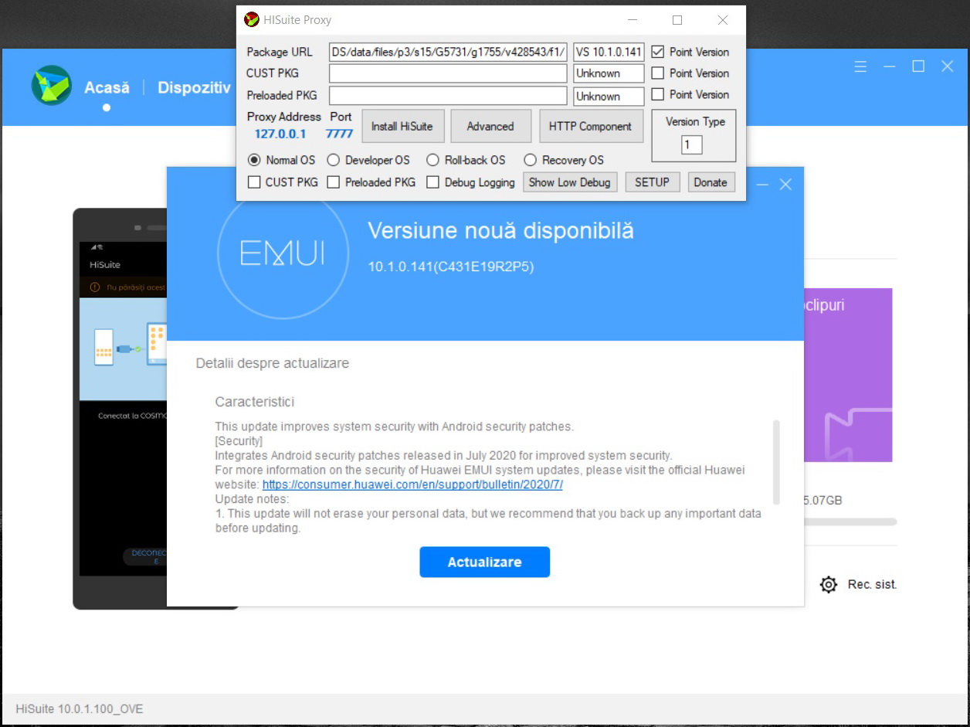The image size is (970, 727).
Task: Open the Advanced settings button
Action: tap(490, 126)
